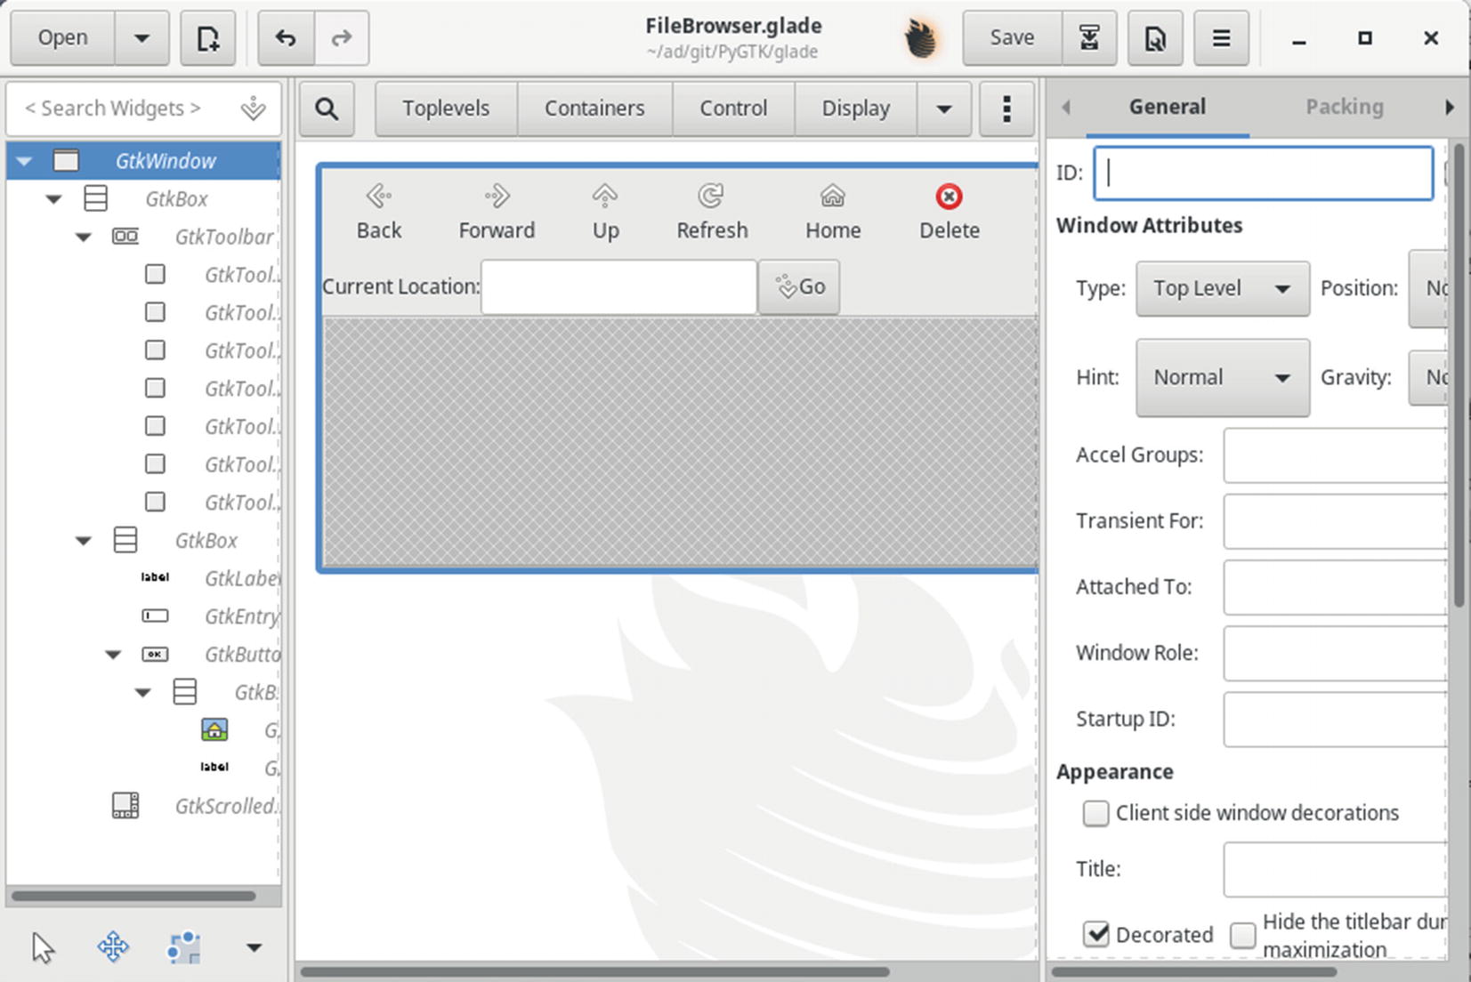Click the Home toolbar button in canvas
Image resolution: width=1471 pixels, height=982 pixels.
point(833,212)
